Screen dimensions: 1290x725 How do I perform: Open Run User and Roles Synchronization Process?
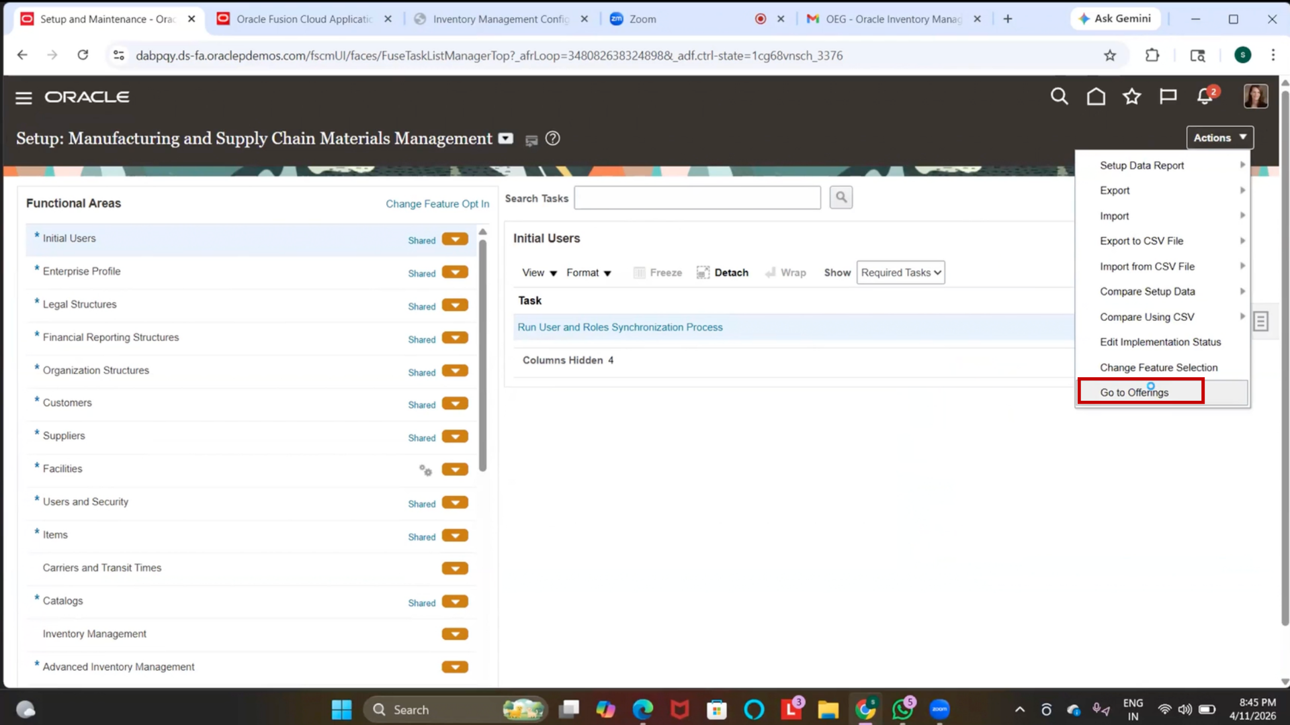click(x=620, y=328)
